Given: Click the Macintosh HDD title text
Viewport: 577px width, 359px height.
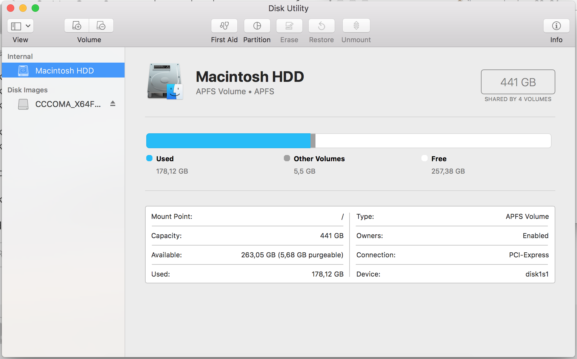Looking at the screenshot, I should [250, 77].
